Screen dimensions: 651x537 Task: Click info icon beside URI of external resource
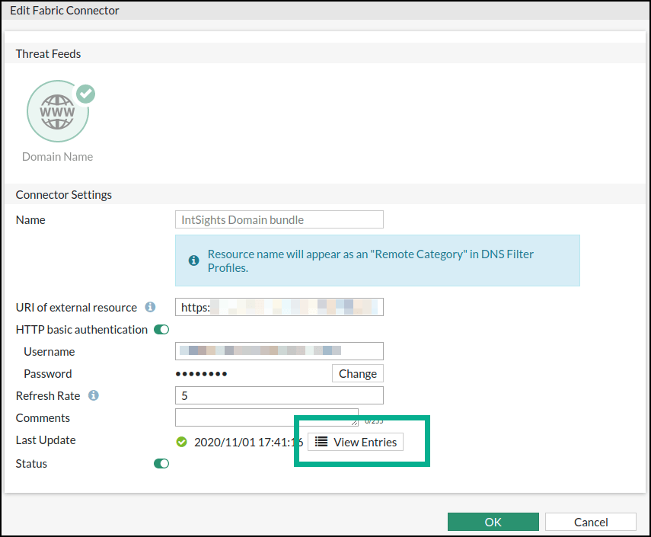(x=150, y=307)
